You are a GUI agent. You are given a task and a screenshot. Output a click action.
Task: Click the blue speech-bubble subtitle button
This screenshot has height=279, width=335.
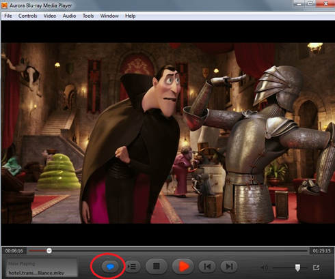(x=110, y=266)
